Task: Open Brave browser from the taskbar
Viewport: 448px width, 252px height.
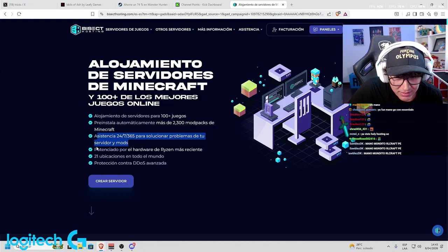Action: click(101, 246)
